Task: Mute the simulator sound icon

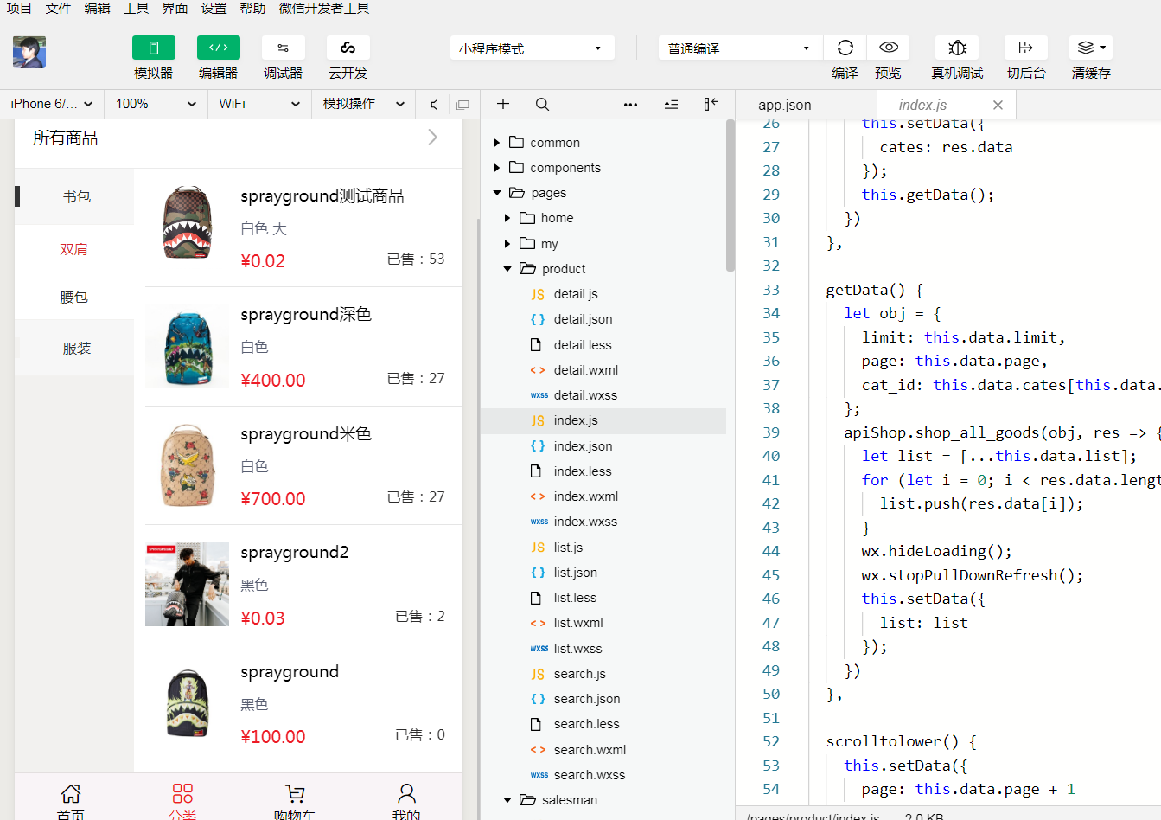Action: (434, 105)
